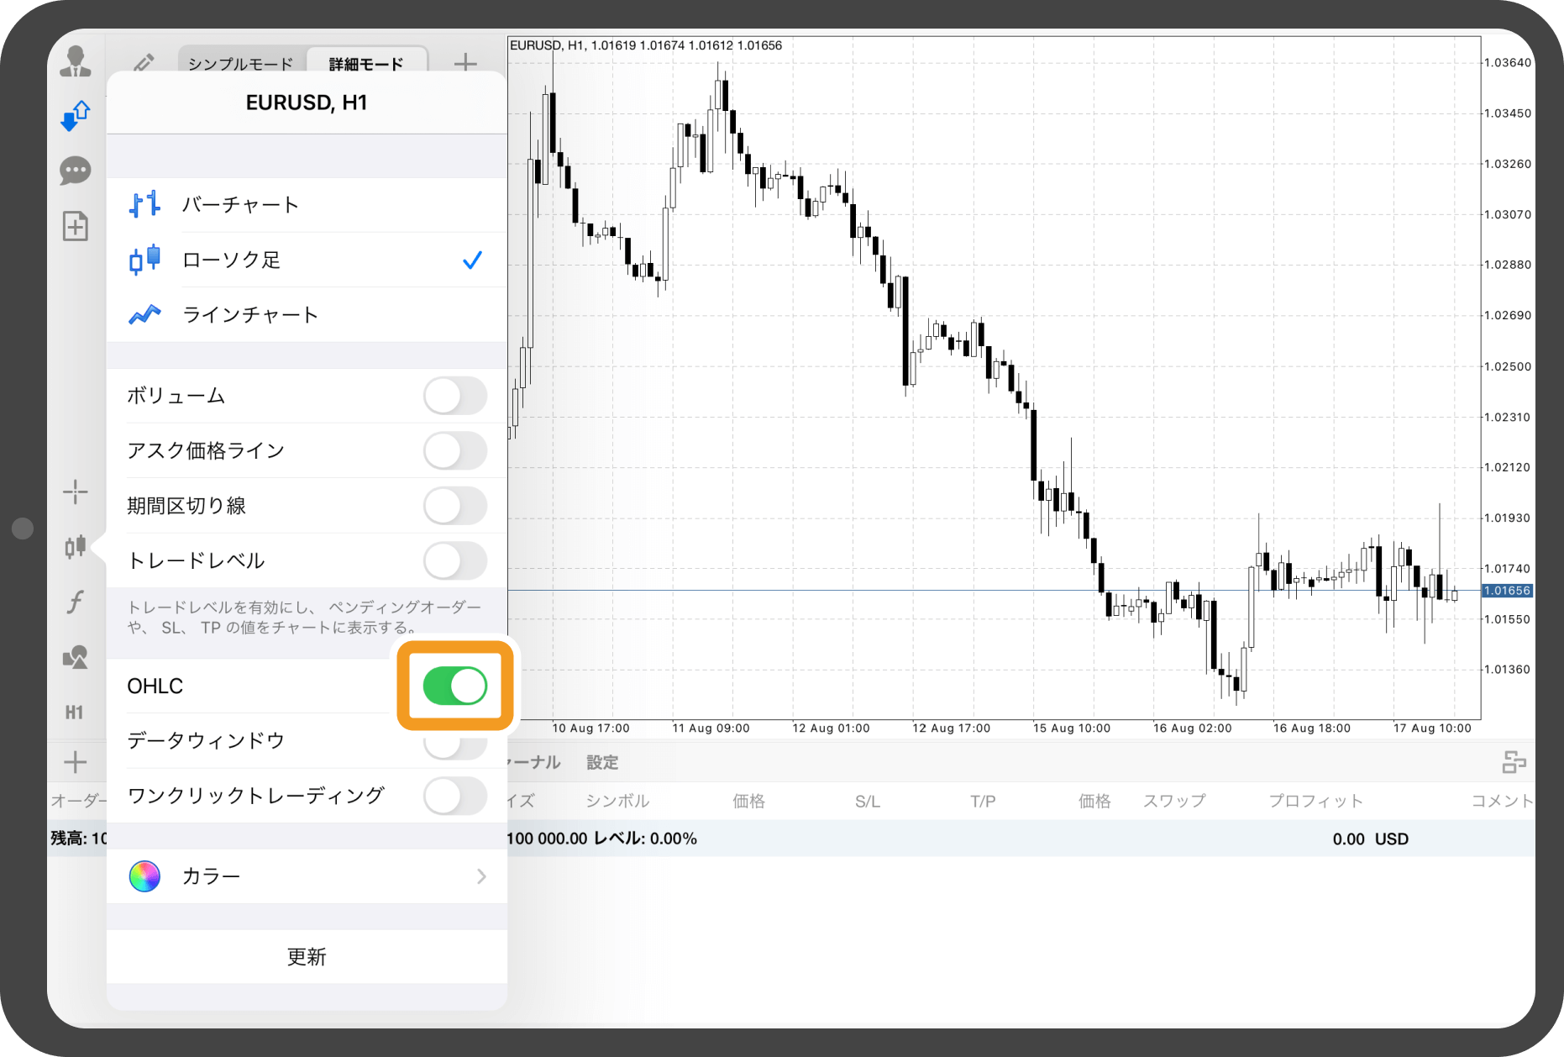This screenshot has height=1057, width=1564.
Task: Click the シンボル column header
Action: [617, 801]
